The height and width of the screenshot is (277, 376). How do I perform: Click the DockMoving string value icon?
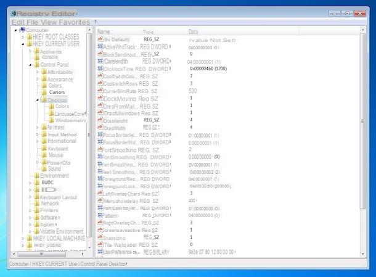pyautogui.click(x=100, y=98)
